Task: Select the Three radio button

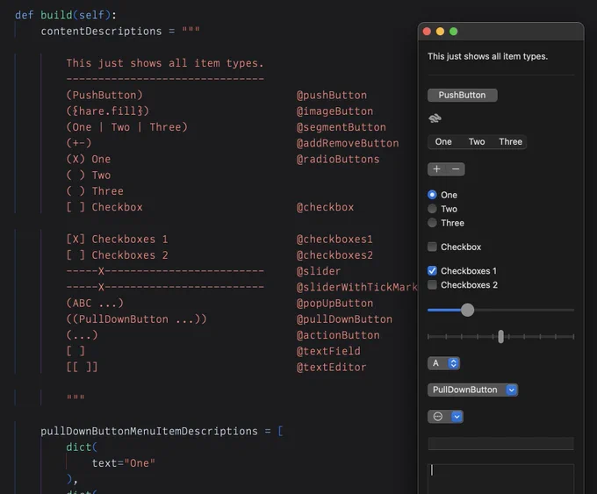Action: click(x=432, y=223)
